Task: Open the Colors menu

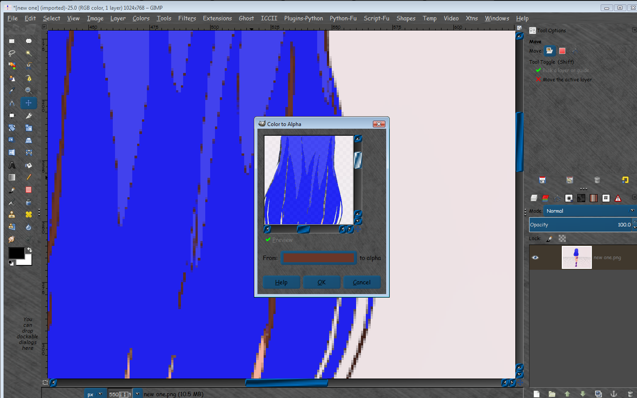Action: click(141, 18)
